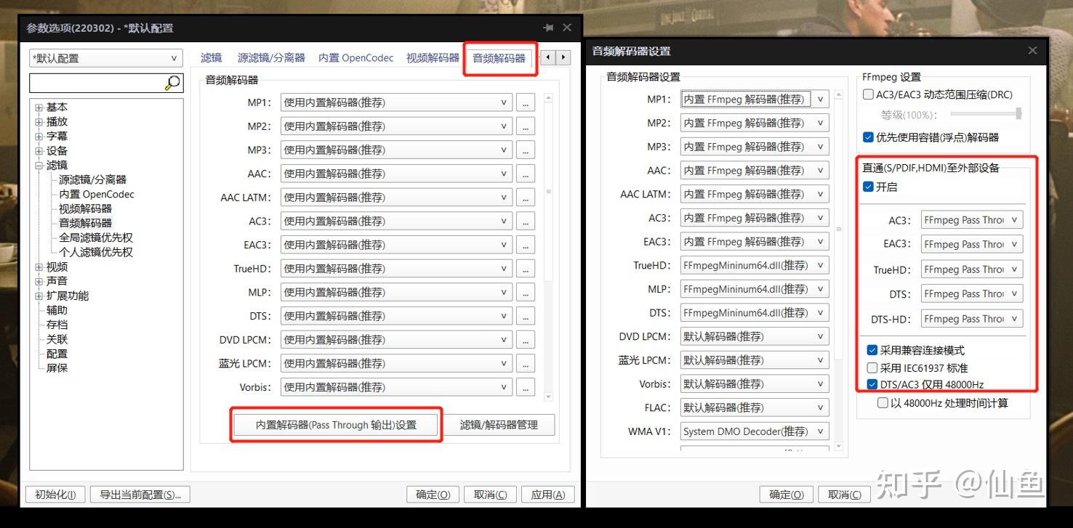Enable the 采用IEC61937标准 checkbox
Image resolution: width=1073 pixels, height=528 pixels.
(x=871, y=367)
